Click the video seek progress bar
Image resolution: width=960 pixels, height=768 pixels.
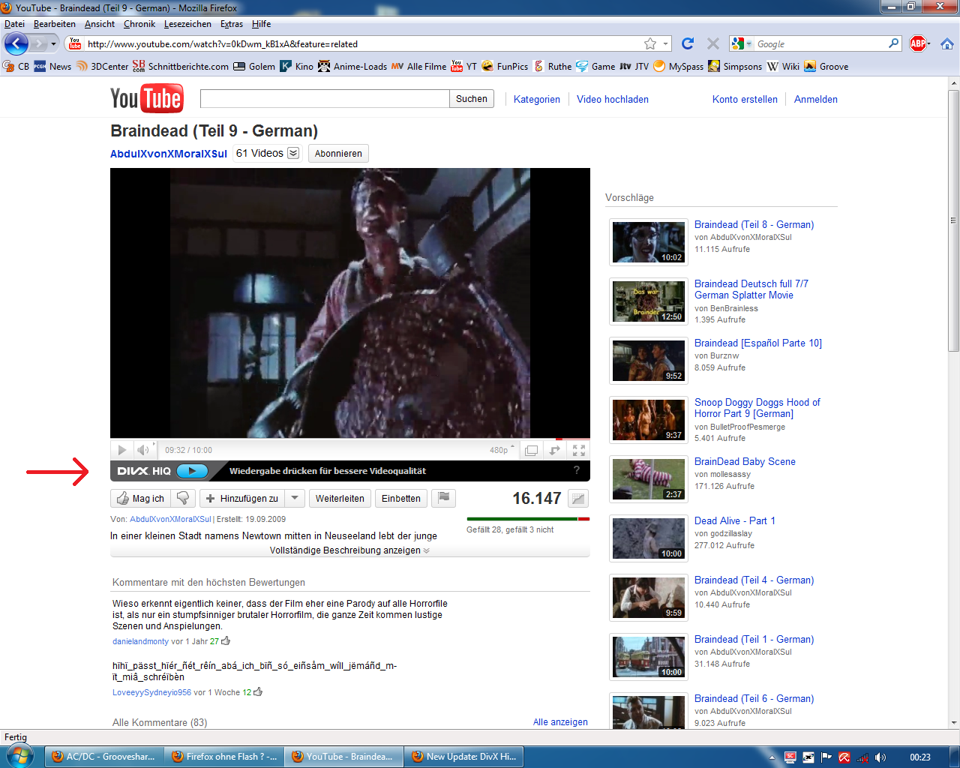point(350,439)
